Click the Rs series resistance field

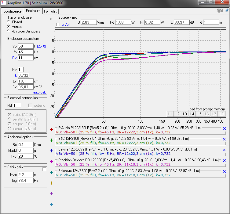26,145
